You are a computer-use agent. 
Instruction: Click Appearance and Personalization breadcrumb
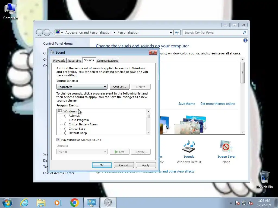pos(88,32)
